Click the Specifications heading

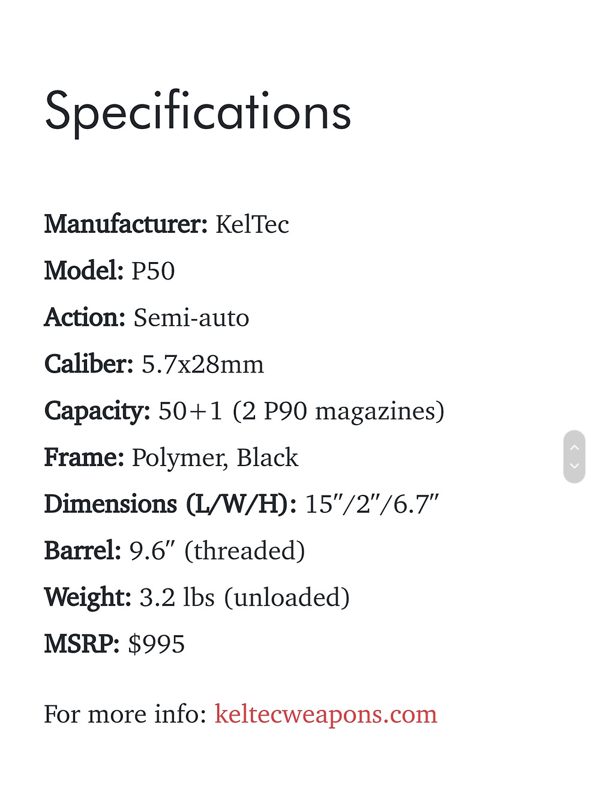click(197, 112)
